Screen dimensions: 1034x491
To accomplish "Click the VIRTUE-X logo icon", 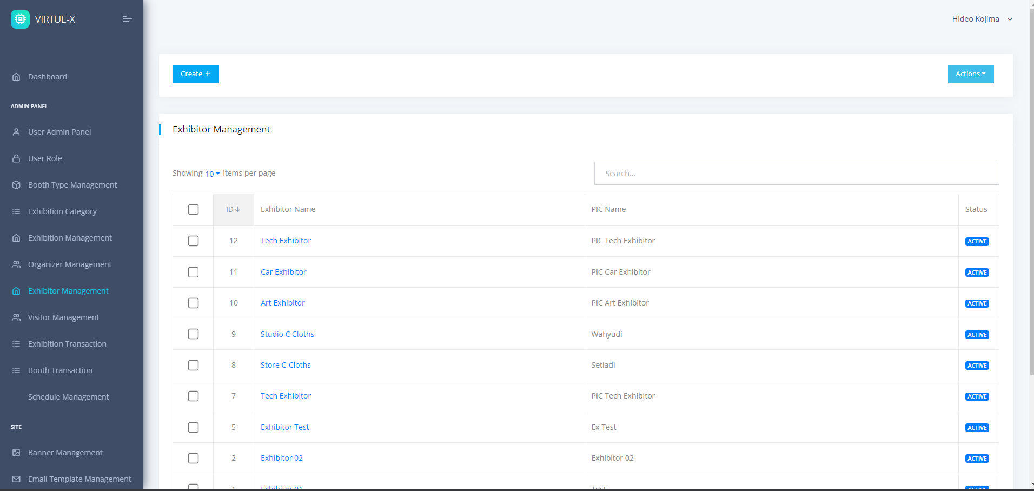I will pyautogui.click(x=20, y=19).
